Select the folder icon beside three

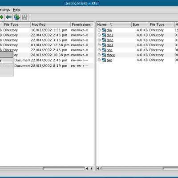[x=104, y=55]
